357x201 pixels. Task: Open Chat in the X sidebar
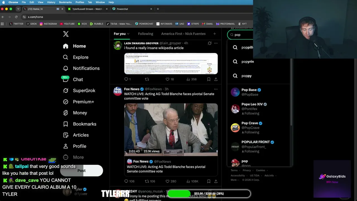coord(73,80)
